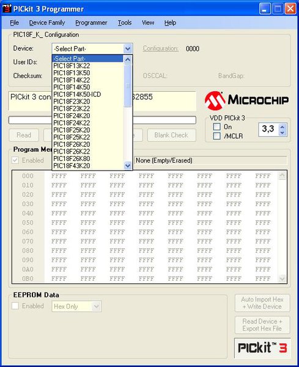Click the Blank Check button
Viewport: 299px width, 367px height.
coord(171,135)
